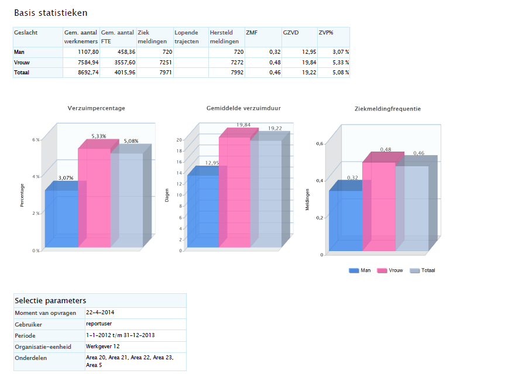Select the Vrouw row label in statistics table
The height and width of the screenshot is (374, 529).
point(23,63)
